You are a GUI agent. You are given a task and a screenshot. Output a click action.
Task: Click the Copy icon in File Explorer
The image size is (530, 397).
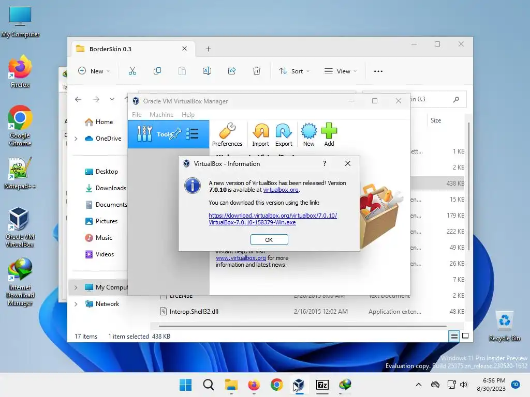[x=157, y=71]
